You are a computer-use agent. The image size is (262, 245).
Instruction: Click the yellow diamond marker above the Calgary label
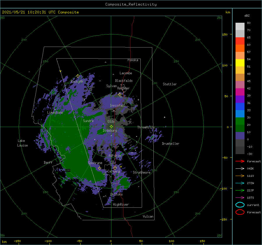click(x=115, y=168)
